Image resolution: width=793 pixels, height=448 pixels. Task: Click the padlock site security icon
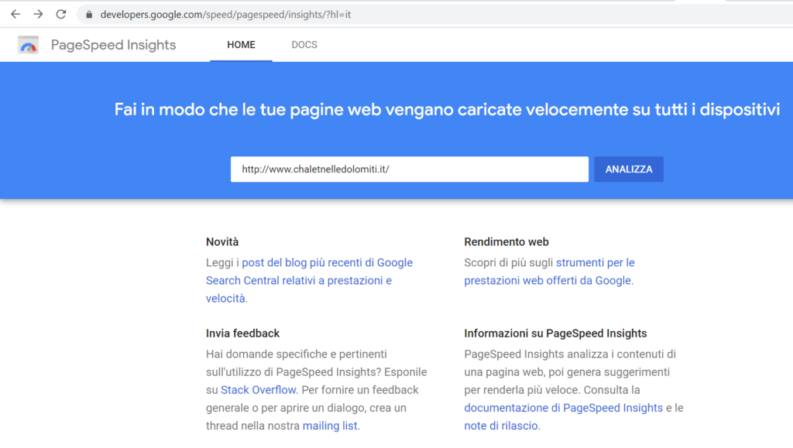pyautogui.click(x=89, y=15)
